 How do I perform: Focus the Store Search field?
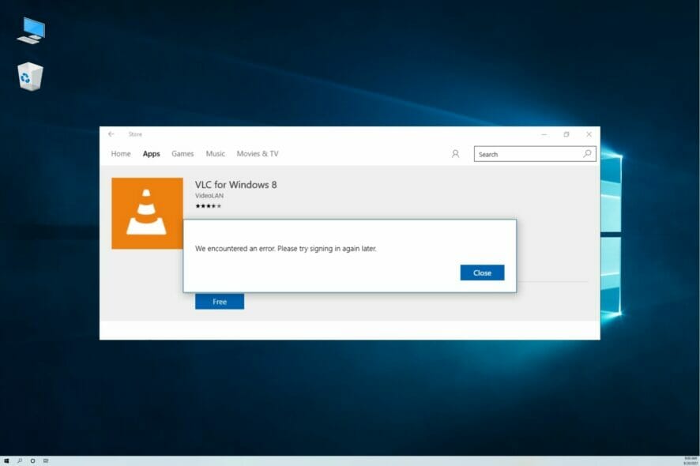tap(535, 154)
